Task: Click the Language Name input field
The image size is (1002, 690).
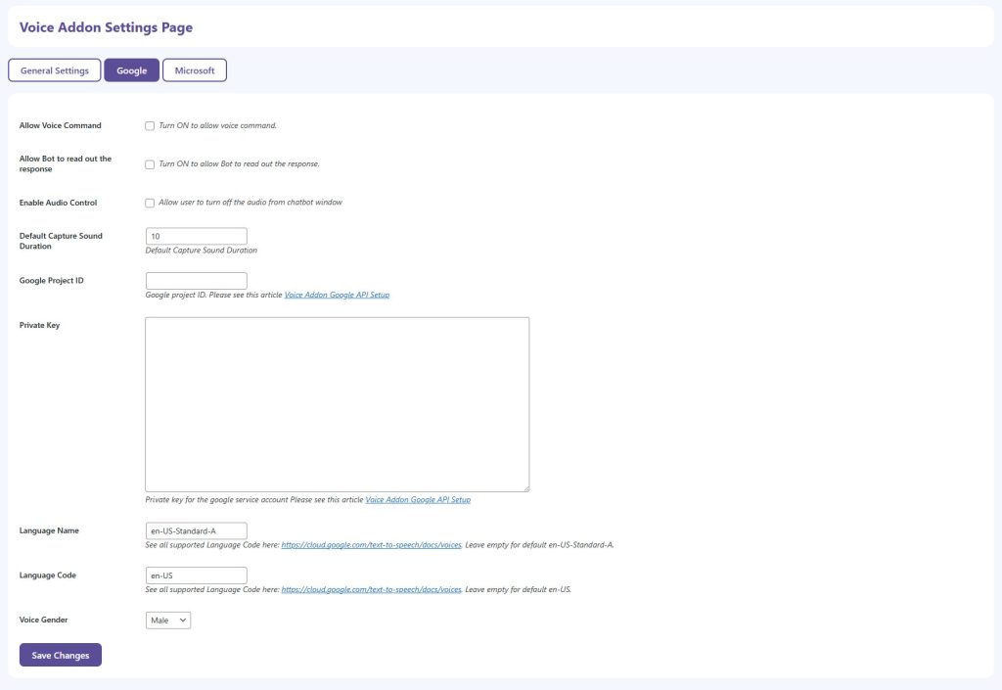Action: click(196, 530)
